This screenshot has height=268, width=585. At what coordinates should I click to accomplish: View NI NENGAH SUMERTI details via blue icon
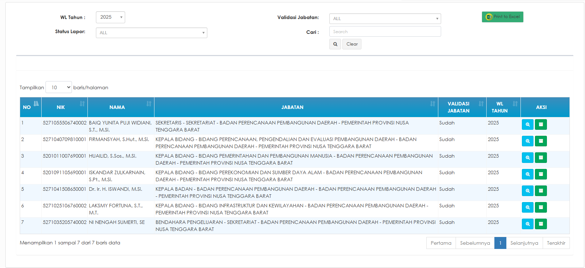point(528,224)
